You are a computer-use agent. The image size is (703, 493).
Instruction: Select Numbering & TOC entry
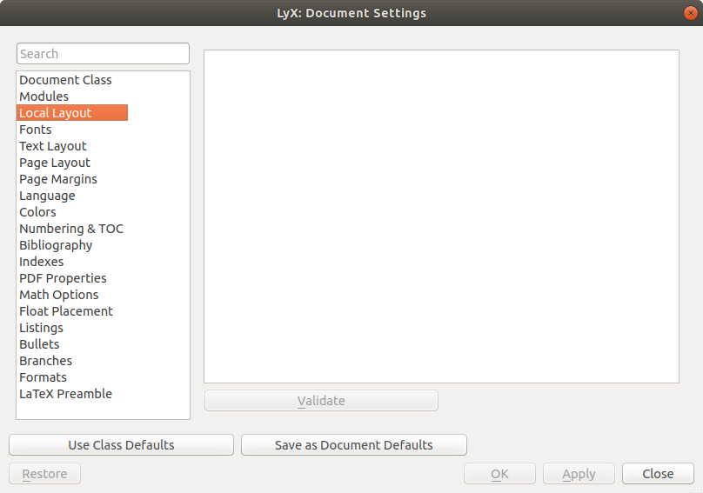(x=71, y=229)
